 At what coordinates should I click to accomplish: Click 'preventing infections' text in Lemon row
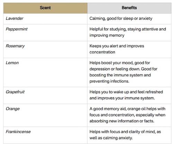pos(109,81)
